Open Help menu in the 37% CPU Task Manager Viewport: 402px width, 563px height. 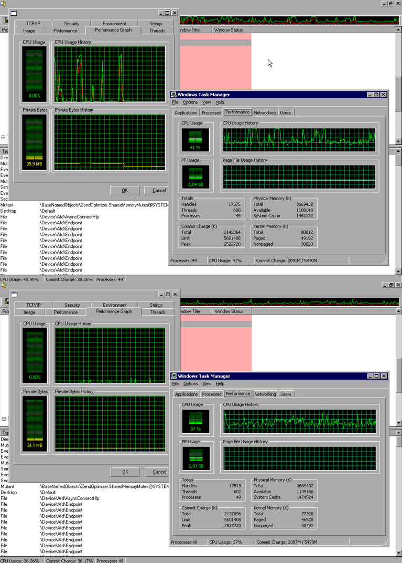pyautogui.click(x=220, y=384)
